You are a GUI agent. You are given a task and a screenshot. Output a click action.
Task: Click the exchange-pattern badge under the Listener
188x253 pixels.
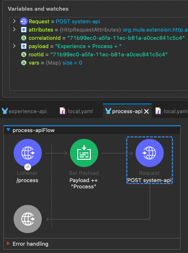point(28,167)
